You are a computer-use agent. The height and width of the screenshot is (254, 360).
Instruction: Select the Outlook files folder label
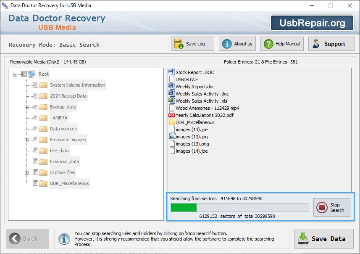pos(63,172)
